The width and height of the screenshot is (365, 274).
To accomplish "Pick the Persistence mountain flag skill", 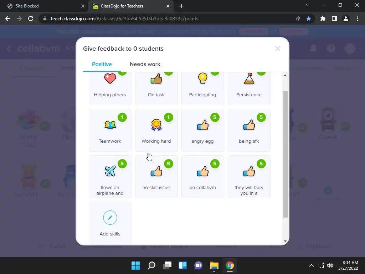I will tap(249, 88).
